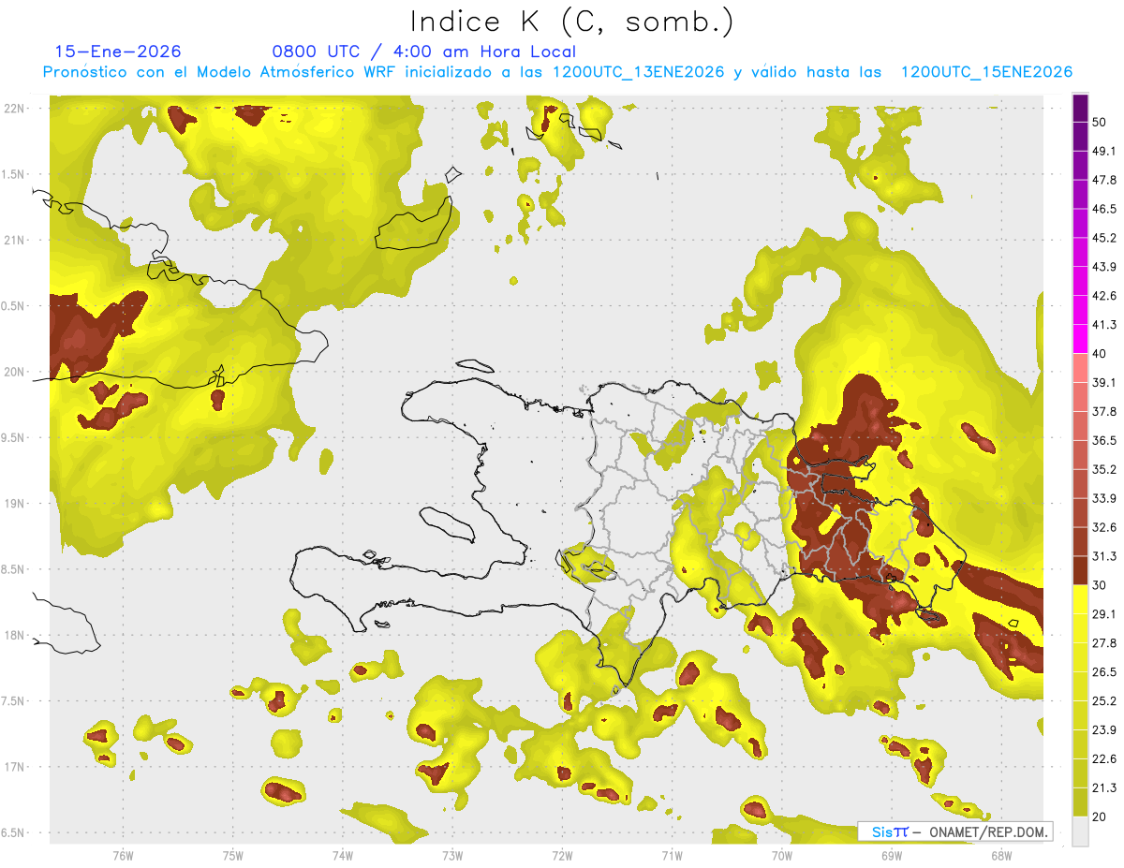Click the longitude label "70W"

[x=781, y=855]
